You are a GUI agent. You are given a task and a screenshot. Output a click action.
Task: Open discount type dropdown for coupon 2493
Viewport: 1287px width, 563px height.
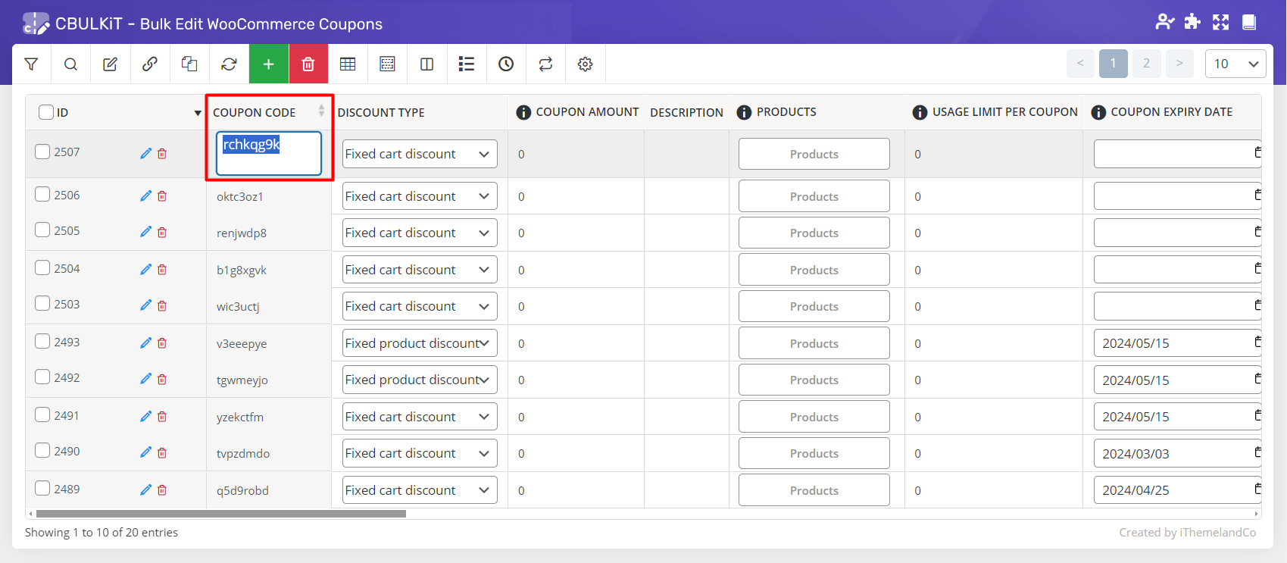tap(420, 343)
